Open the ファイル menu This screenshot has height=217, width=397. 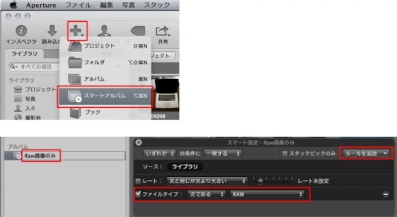point(78,5)
